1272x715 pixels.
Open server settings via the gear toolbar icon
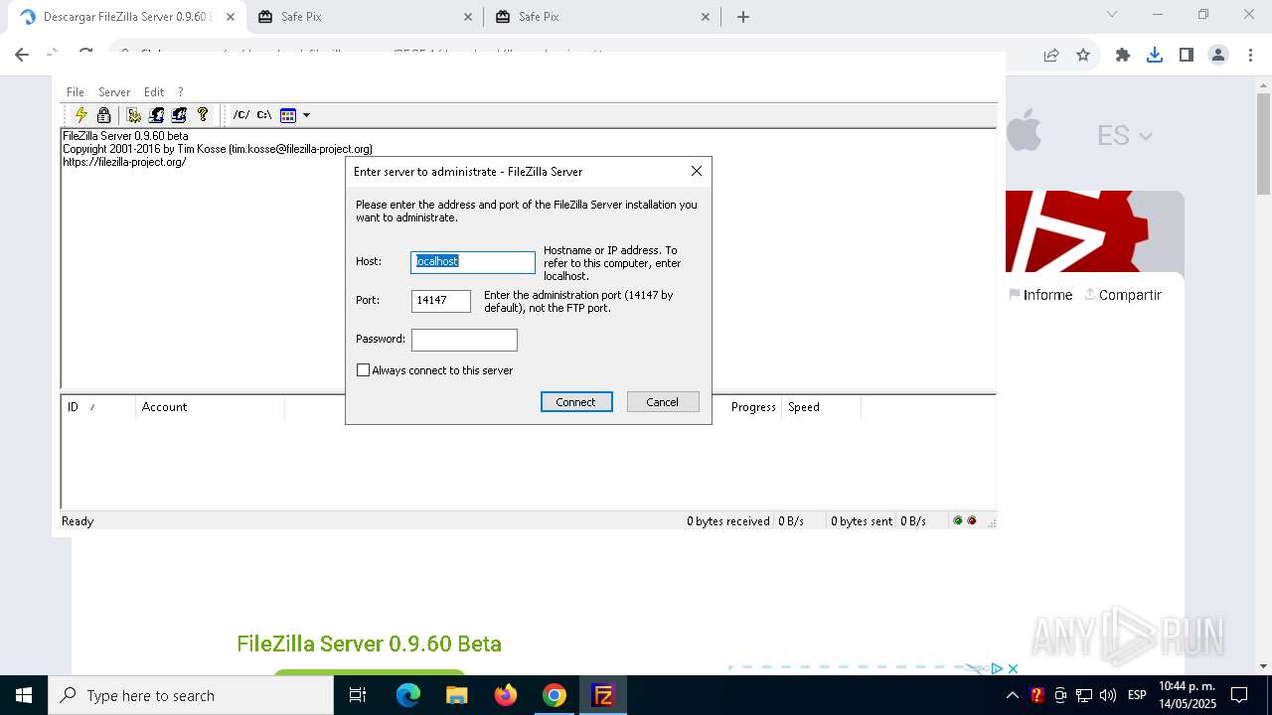click(133, 115)
